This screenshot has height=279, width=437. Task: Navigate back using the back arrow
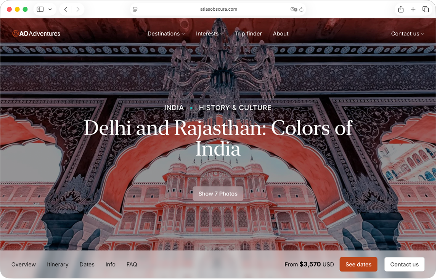coord(66,9)
